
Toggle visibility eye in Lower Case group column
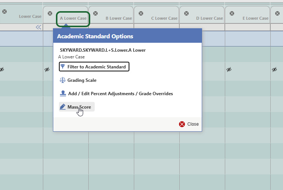1,70
